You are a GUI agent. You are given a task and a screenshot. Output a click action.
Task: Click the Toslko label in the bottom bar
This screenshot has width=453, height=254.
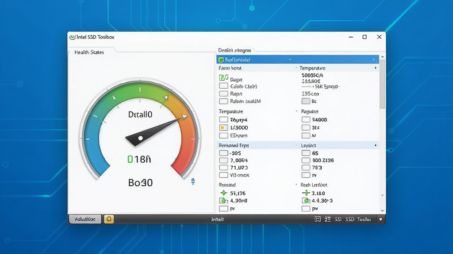[364, 220]
